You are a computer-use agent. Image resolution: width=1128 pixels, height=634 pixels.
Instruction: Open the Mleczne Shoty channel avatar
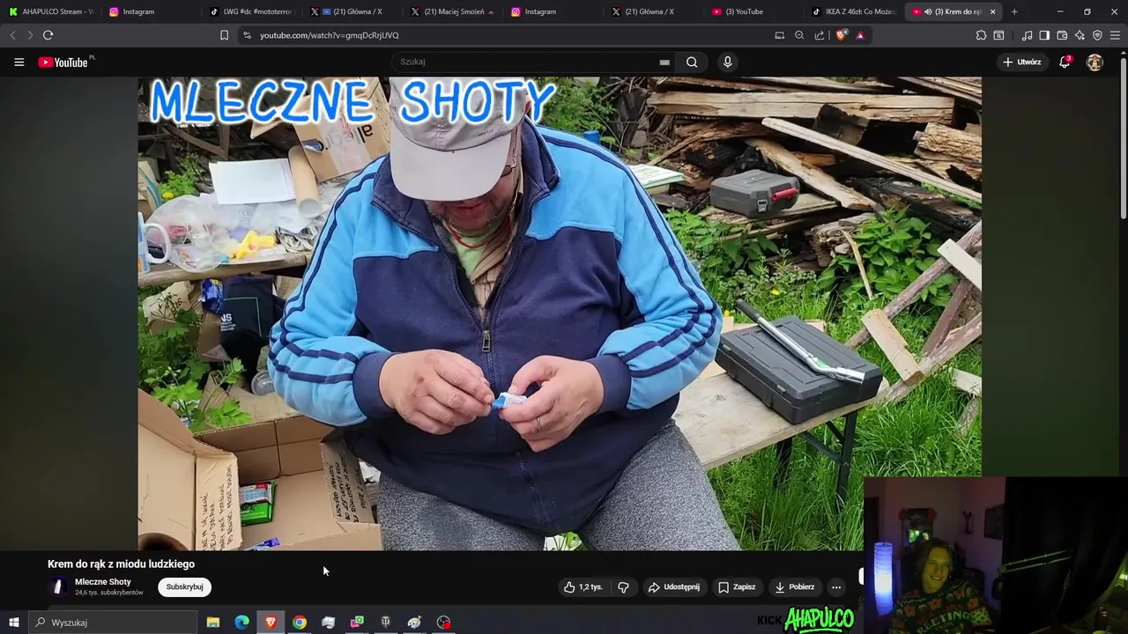coord(58,587)
